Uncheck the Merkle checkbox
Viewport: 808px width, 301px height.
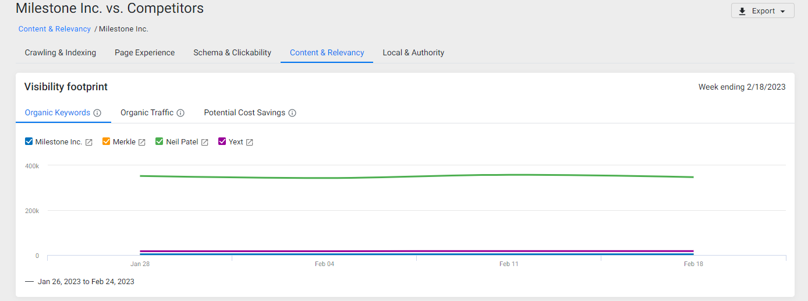(x=107, y=141)
